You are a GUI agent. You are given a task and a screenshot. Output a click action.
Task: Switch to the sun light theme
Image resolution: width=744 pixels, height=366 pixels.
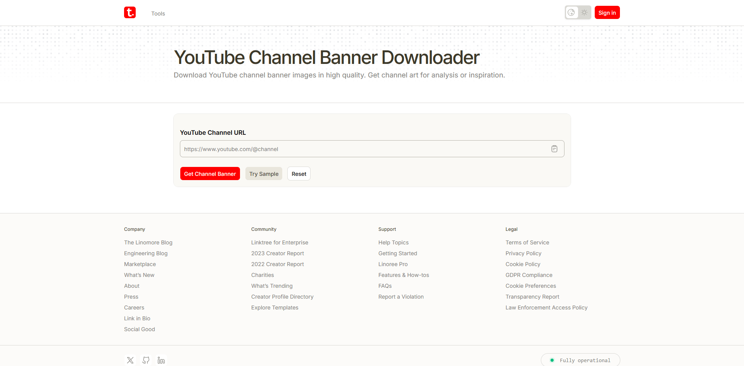[x=584, y=12]
